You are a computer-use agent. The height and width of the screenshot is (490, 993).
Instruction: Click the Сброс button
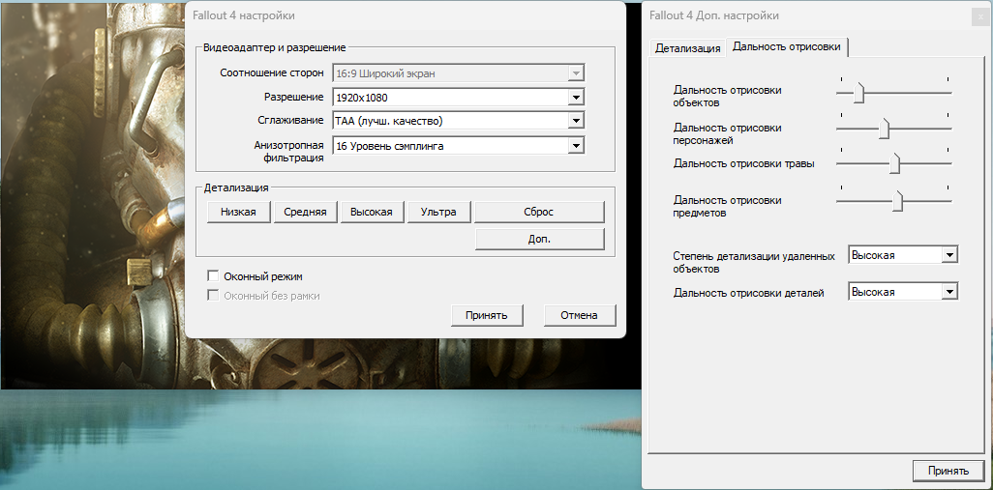pos(539,212)
